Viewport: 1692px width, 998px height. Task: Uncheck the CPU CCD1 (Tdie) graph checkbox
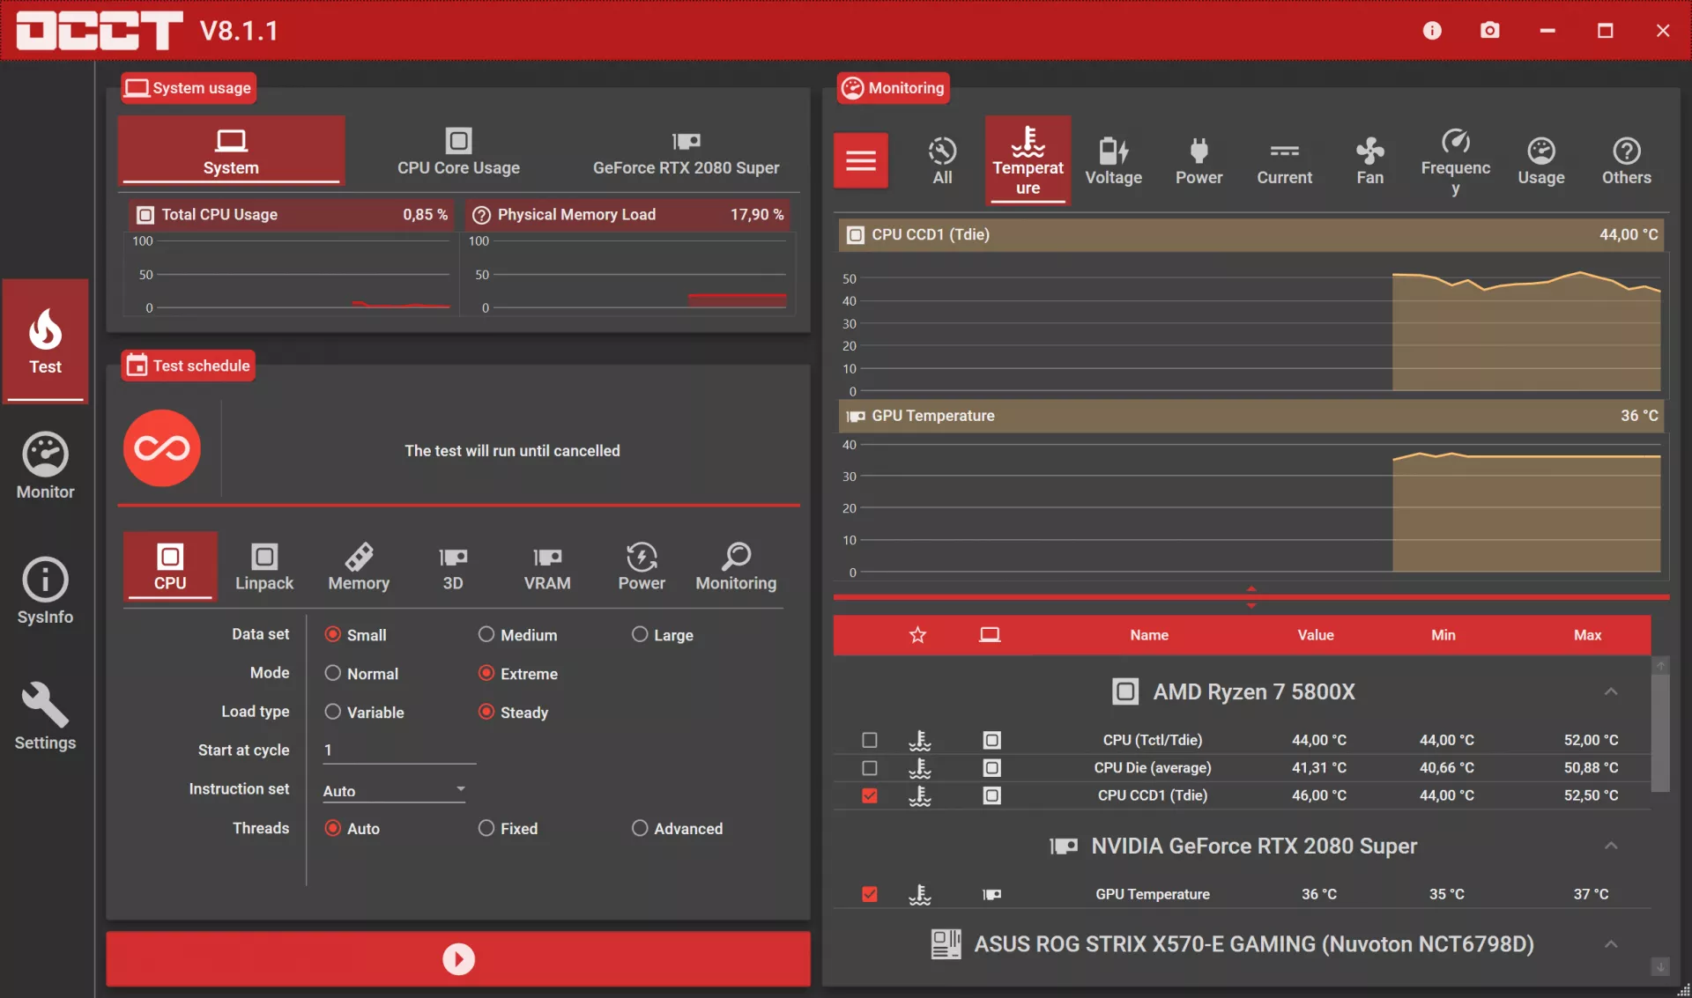coord(869,795)
